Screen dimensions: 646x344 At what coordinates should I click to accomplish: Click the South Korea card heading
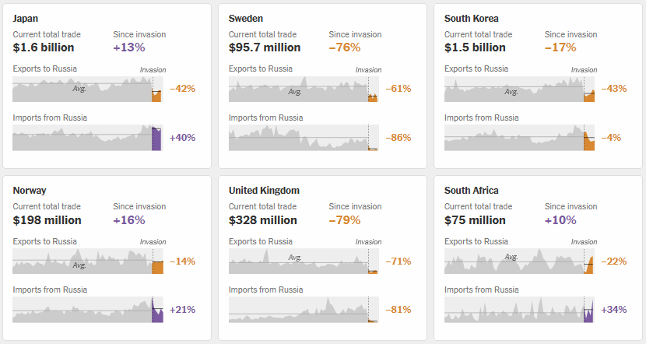pos(472,18)
